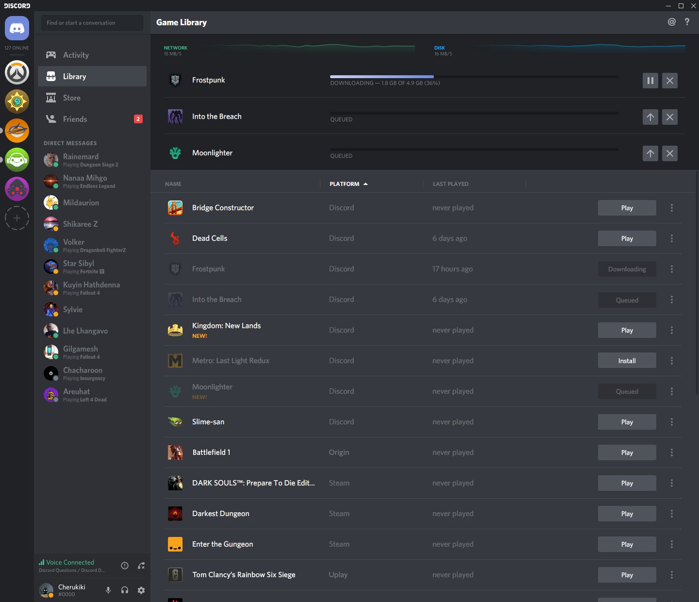Pause the Frostpunk download

[650, 81]
